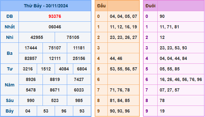205x117 pixels.
Task: Click the number 6804
Action: pos(82,69)
